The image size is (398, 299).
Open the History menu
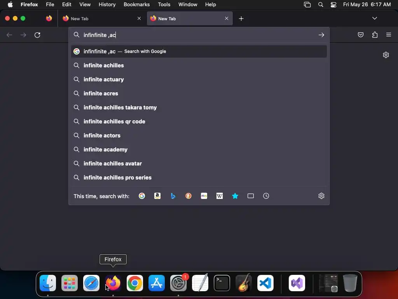(x=107, y=5)
